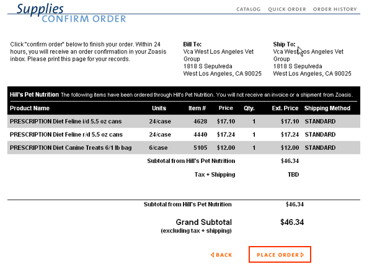This screenshot has width=372, height=264.
Task: Click the Grand Subtotal amount $46.34
Action: pos(292,222)
